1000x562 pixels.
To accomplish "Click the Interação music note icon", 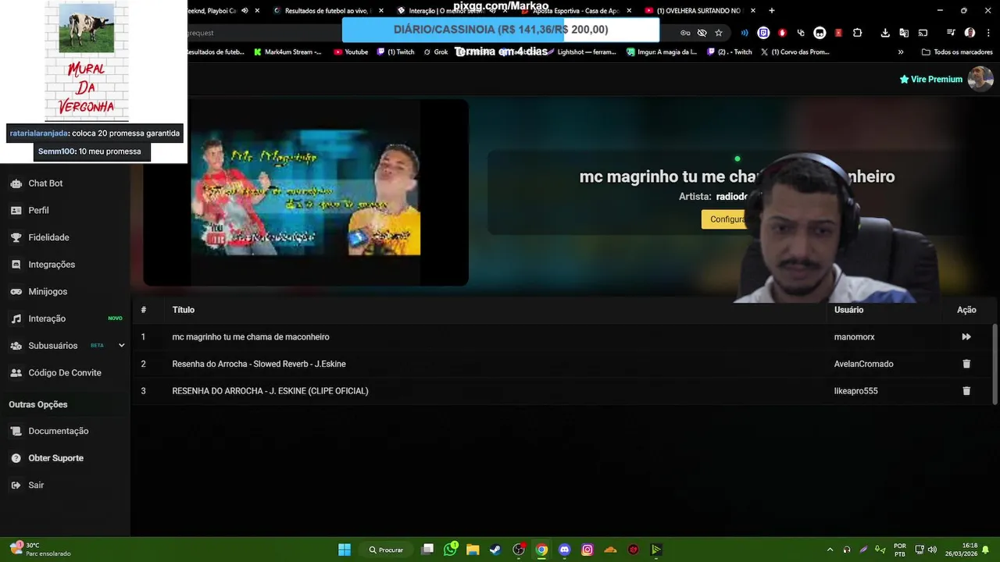I will (16, 318).
